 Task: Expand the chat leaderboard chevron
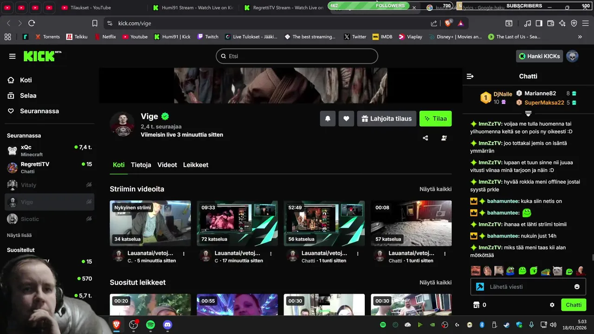click(x=528, y=113)
